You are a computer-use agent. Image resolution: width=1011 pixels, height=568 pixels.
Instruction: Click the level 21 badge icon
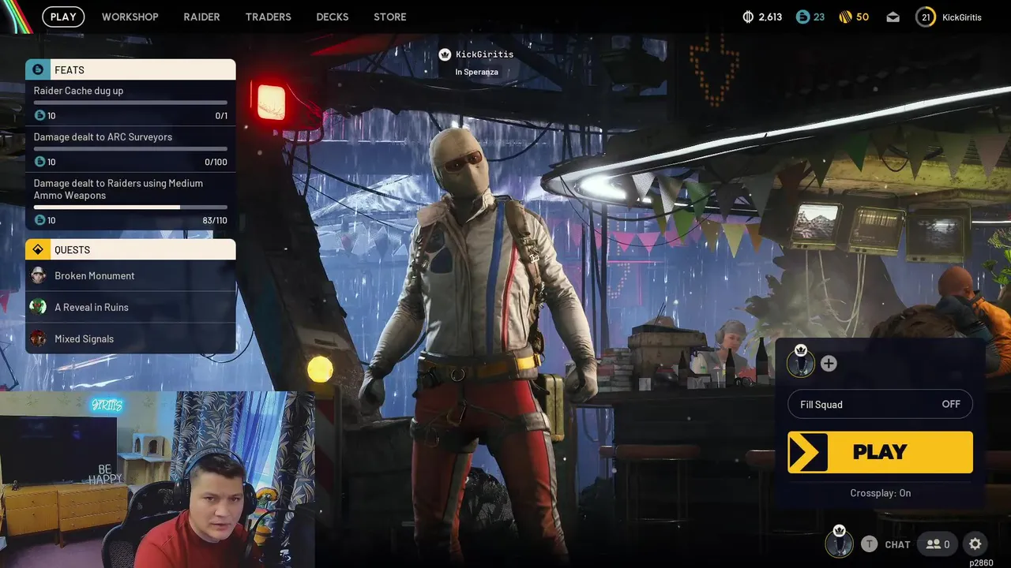(x=926, y=17)
